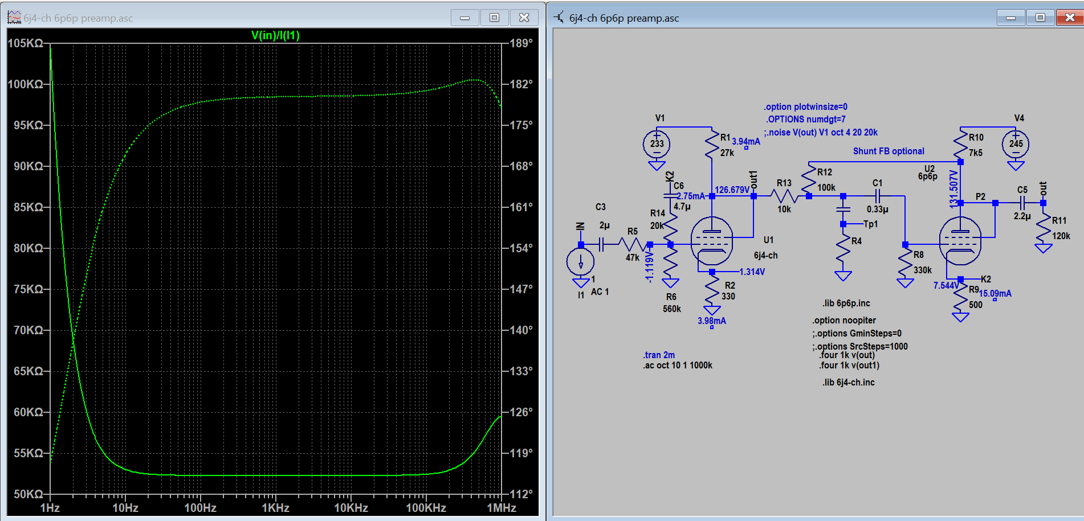Click the .option plotwinsize=0 text
The image size is (1084, 521).
tap(805, 107)
